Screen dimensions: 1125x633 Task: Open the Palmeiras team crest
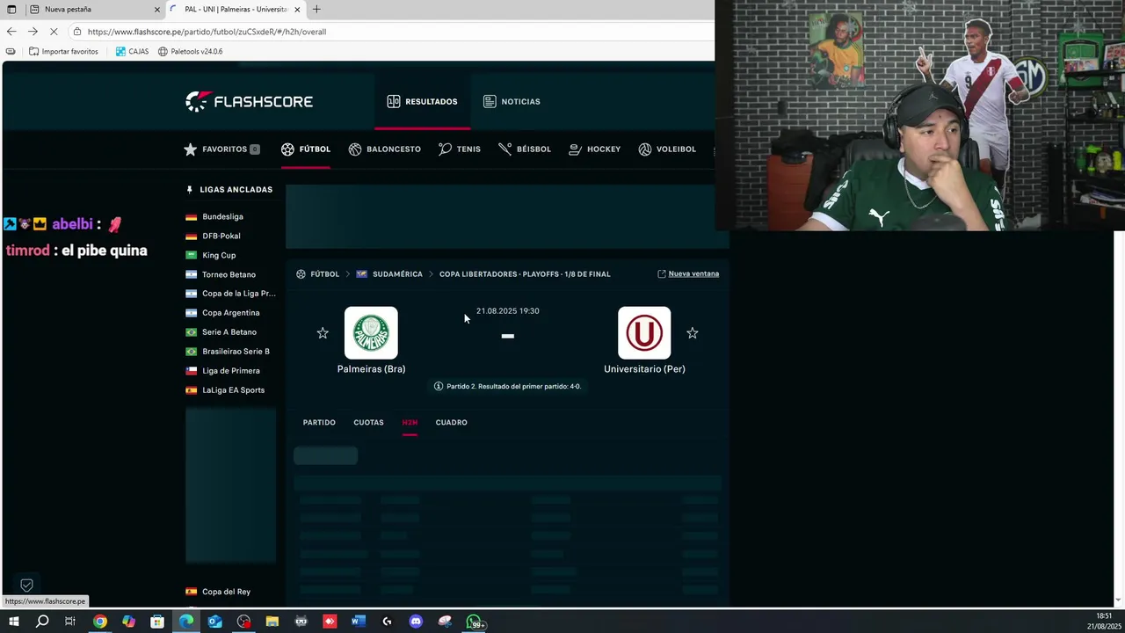371,333
